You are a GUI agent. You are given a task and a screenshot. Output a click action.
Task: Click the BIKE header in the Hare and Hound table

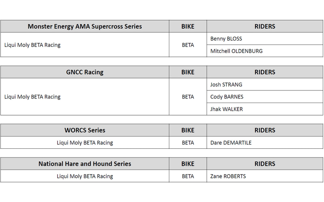(188, 164)
